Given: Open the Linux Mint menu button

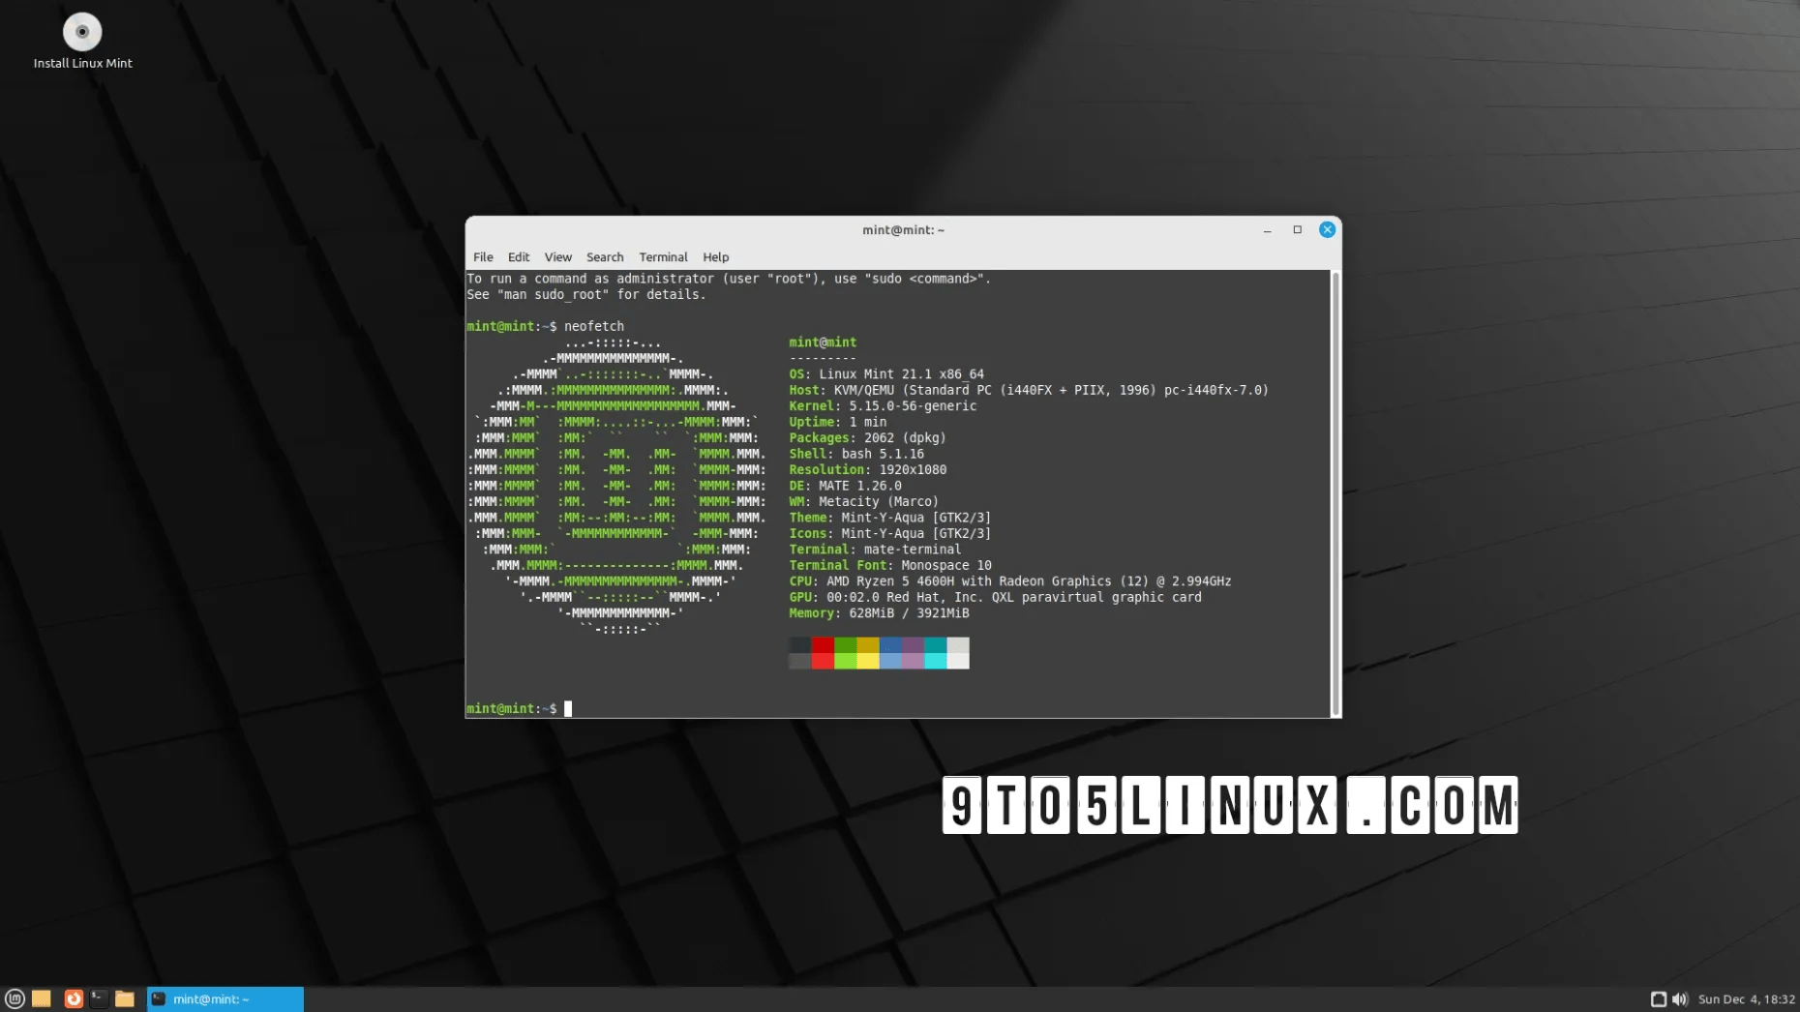Looking at the screenshot, I should (x=15, y=998).
